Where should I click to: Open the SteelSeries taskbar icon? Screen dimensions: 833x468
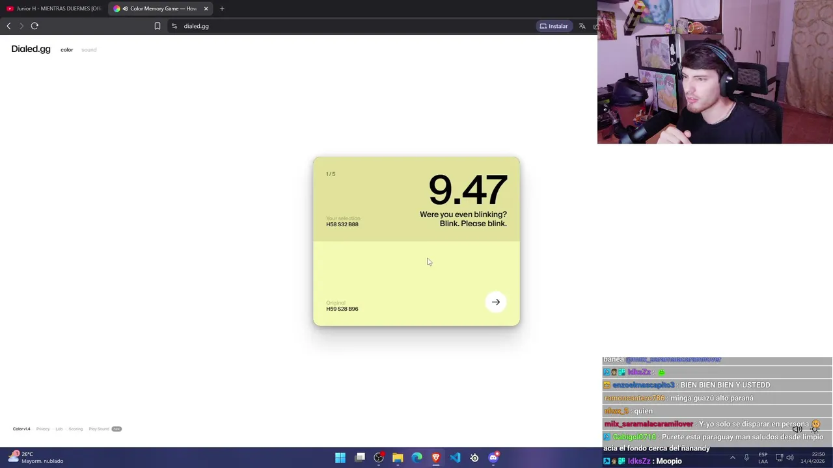[474, 458]
